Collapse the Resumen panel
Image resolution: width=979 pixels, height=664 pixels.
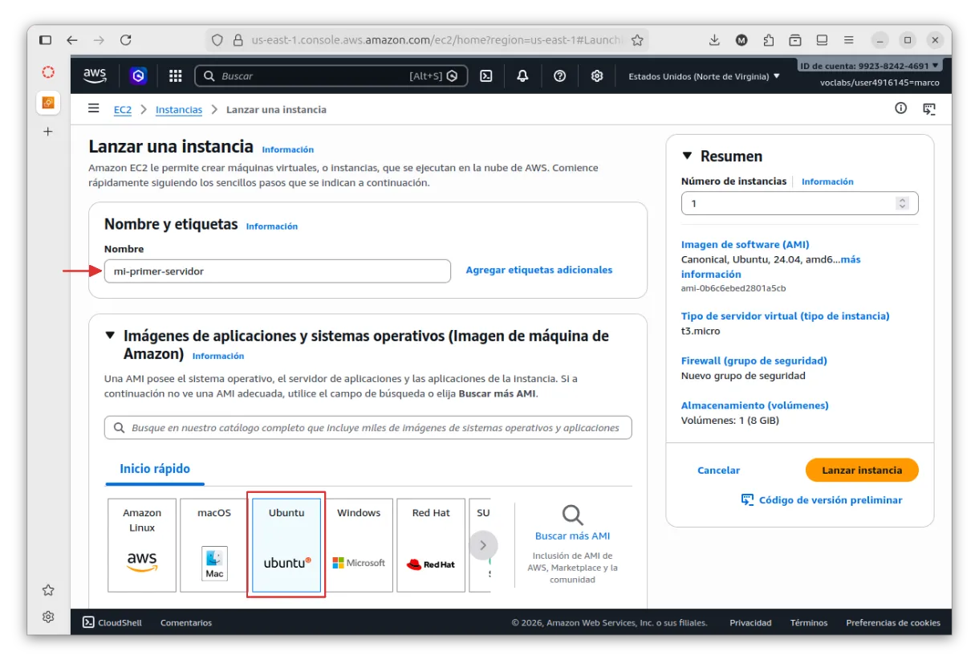pyautogui.click(x=687, y=157)
